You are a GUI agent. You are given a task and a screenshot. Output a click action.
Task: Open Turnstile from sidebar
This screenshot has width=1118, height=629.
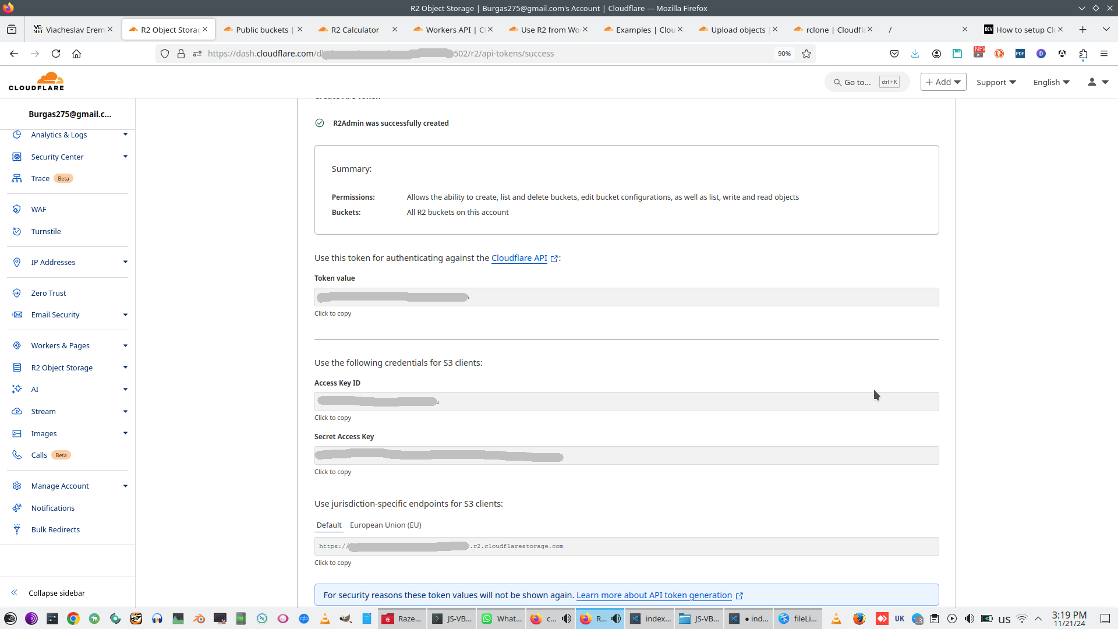tap(46, 232)
